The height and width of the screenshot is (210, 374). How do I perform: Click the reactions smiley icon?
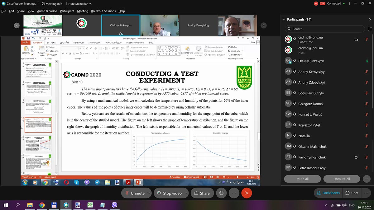coord(222,193)
